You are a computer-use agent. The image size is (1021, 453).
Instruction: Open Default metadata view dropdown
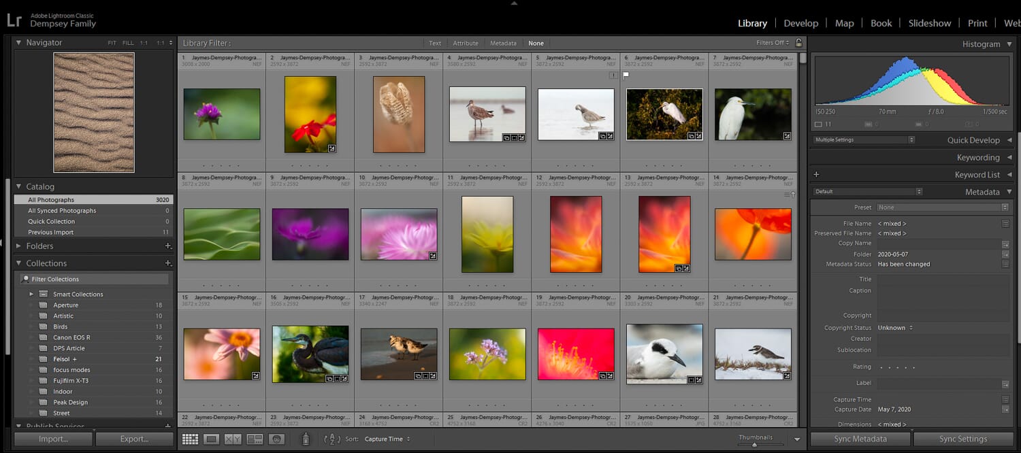point(868,192)
